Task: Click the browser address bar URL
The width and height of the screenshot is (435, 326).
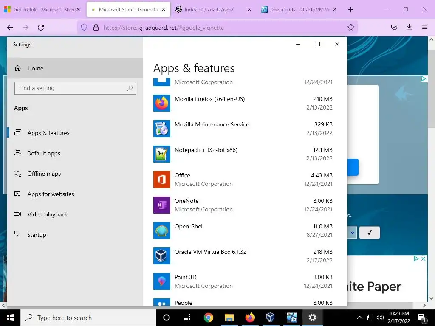Action: (x=164, y=28)
